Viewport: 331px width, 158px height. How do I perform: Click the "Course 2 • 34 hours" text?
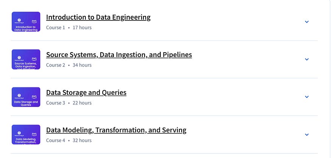(x=69, y=65)
